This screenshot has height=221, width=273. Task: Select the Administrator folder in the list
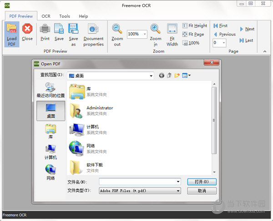point(91,110)
